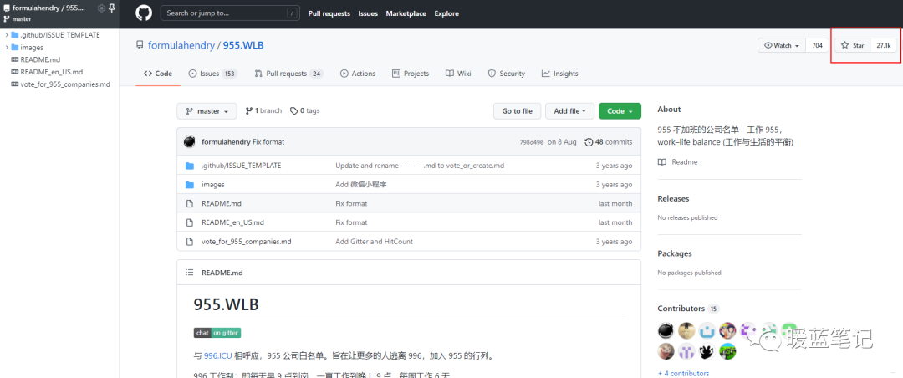Click the book icon next to Readme
The width and height of the screenshot is (903, 378).
click(662, 162)
